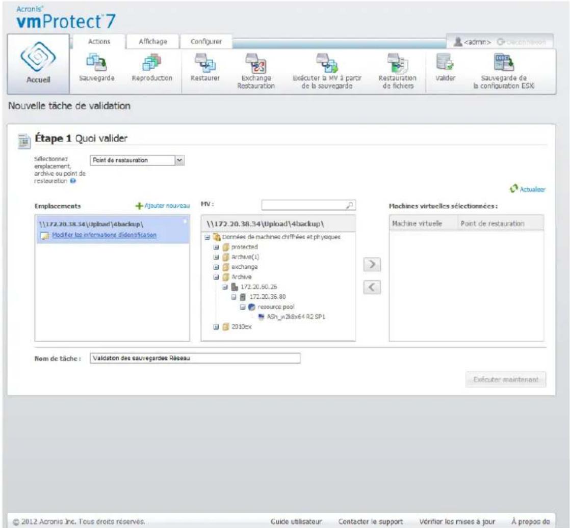570x528 pixels.
Task: Expand the 2010ex tree node
Action: (216, 327)
